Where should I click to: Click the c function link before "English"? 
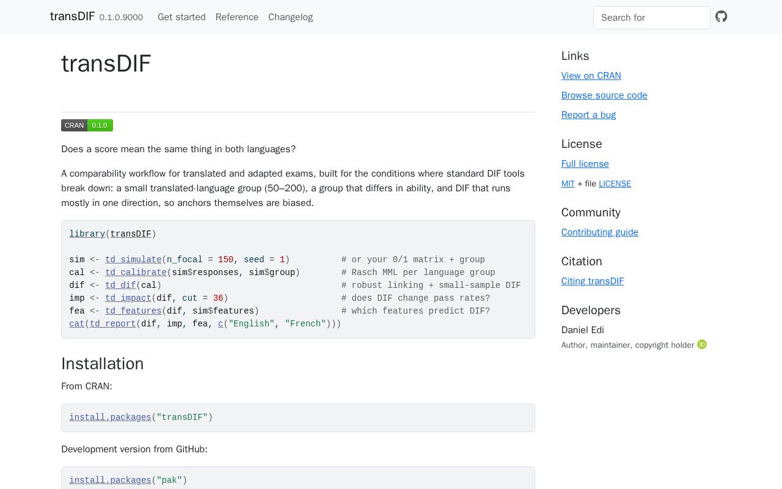click(221, 324)
